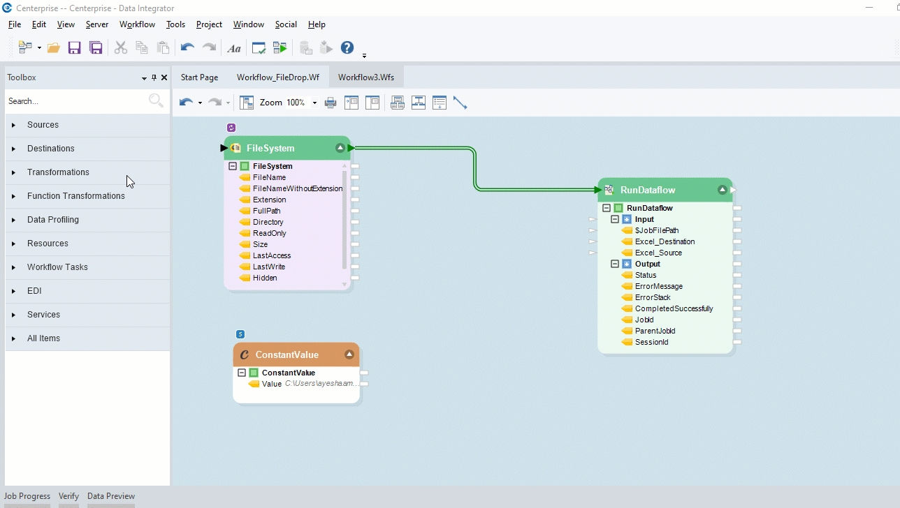Image resolution: width=900 pixels, height=508 pixels.
Task: Click the FileSystem field list scrollbar
Action: pos(344,220)
